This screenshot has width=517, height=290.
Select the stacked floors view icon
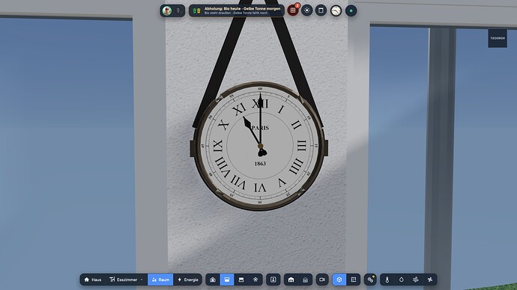(241, 280)
